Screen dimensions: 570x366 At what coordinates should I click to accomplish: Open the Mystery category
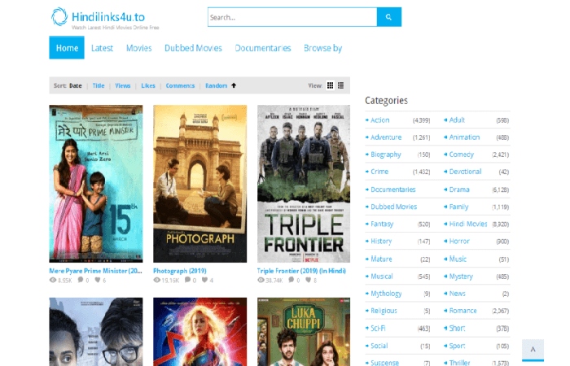tap(462, 277)
